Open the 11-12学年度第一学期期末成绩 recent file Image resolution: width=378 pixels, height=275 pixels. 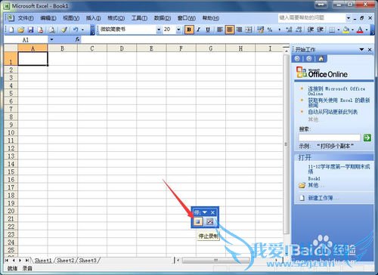[x=339, y=169]
